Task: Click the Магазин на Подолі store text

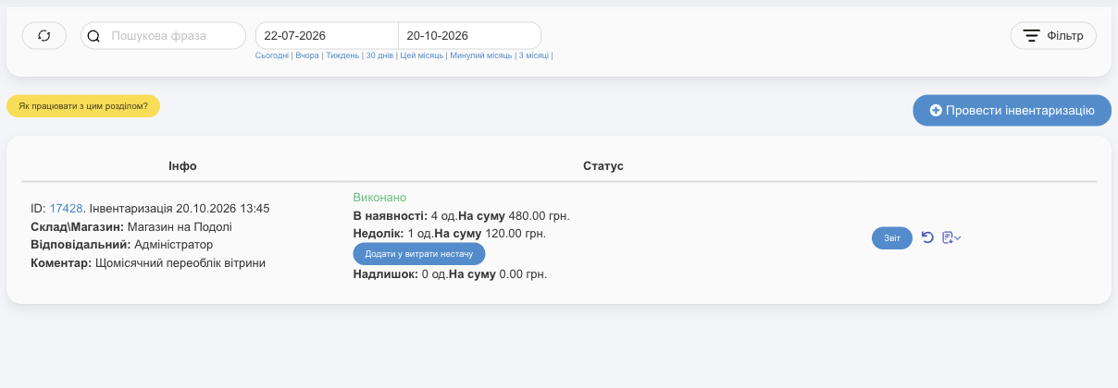Action: coord(180,226)
